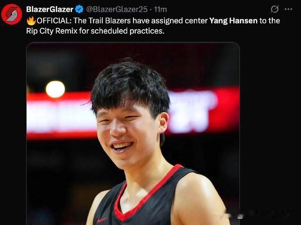Open tweet permalink via 11m timestamp
This screenshot has height=225, width=301.
161,9
